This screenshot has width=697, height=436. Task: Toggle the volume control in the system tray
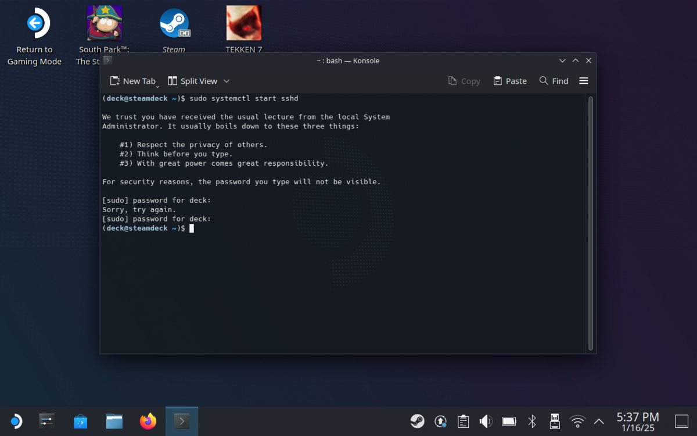[486, 421]
